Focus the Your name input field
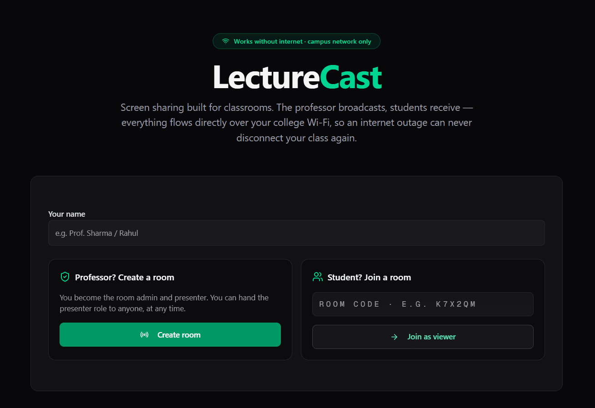Viewport: 595px width, 408px height. tap(296, 233)
